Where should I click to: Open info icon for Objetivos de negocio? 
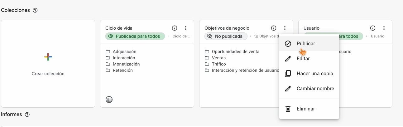(274, 28)
